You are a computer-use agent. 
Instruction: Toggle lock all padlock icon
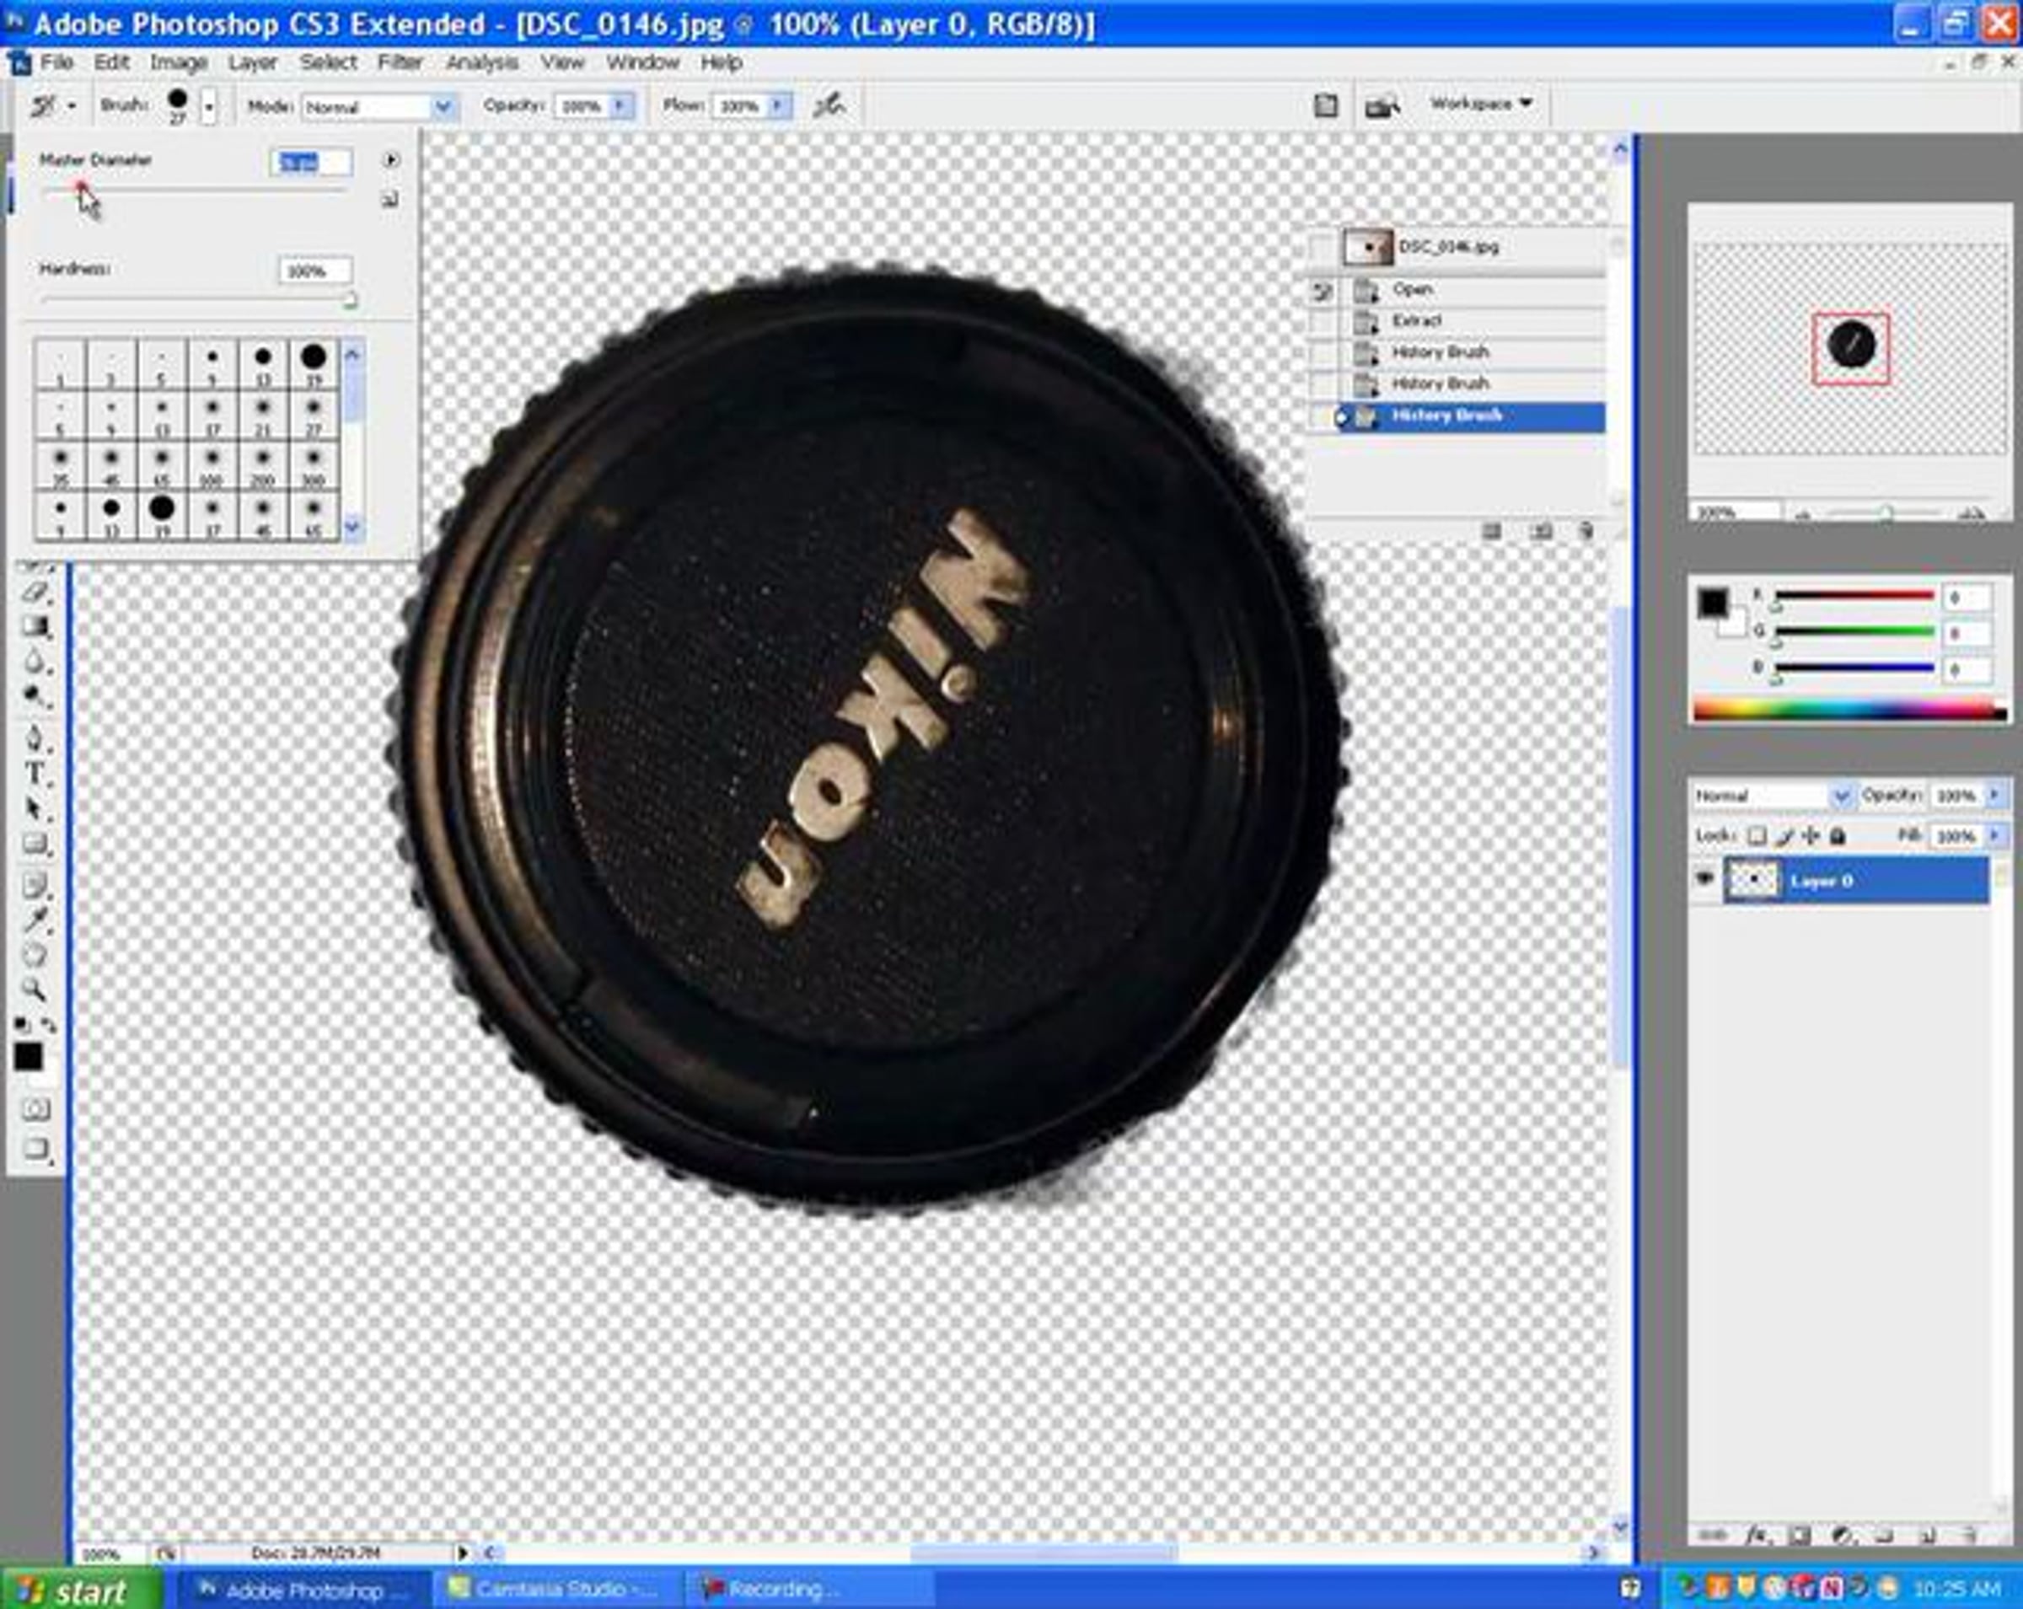coord(1838,835)
